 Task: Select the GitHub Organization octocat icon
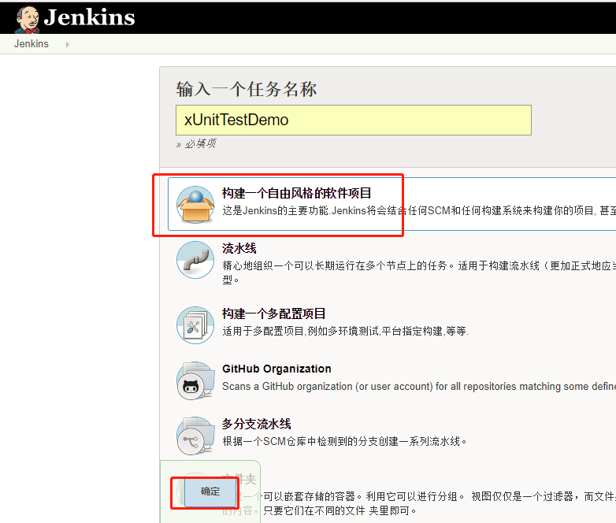pyautogui.click(x=195, y=380)
